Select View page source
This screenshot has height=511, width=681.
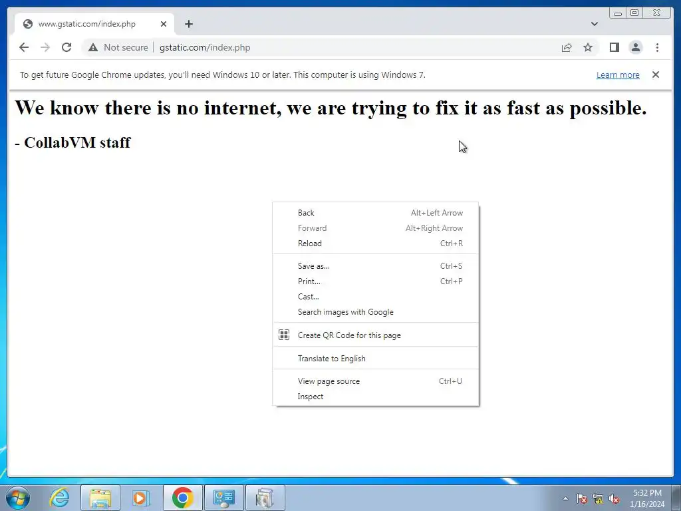click(x=375, y=381)
